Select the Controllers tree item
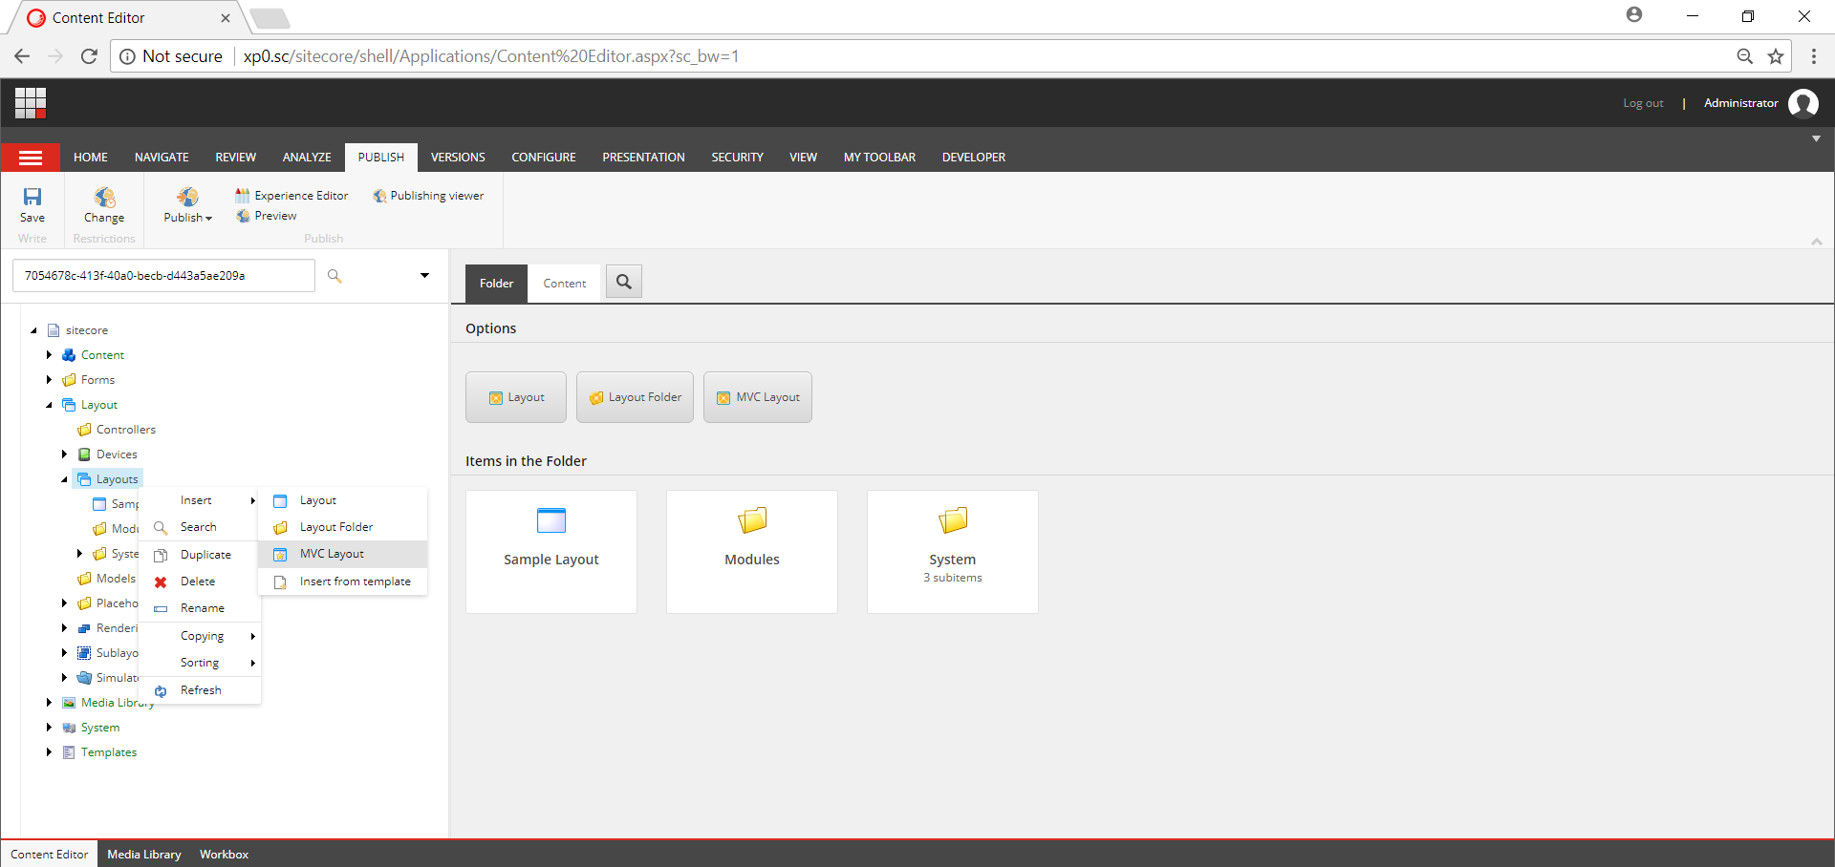Viewport: 1835px width, 867px height. [125, 430]
